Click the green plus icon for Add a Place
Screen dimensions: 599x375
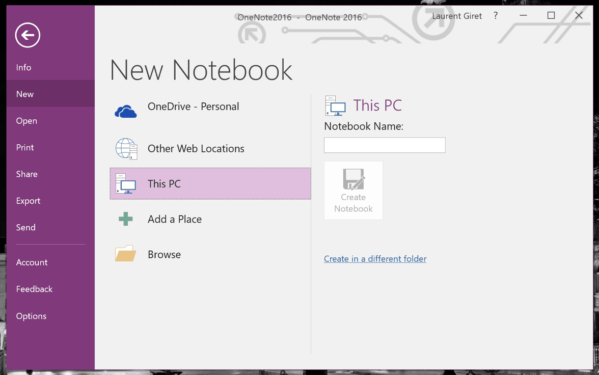pyautogui.click(x=126, y=219)
